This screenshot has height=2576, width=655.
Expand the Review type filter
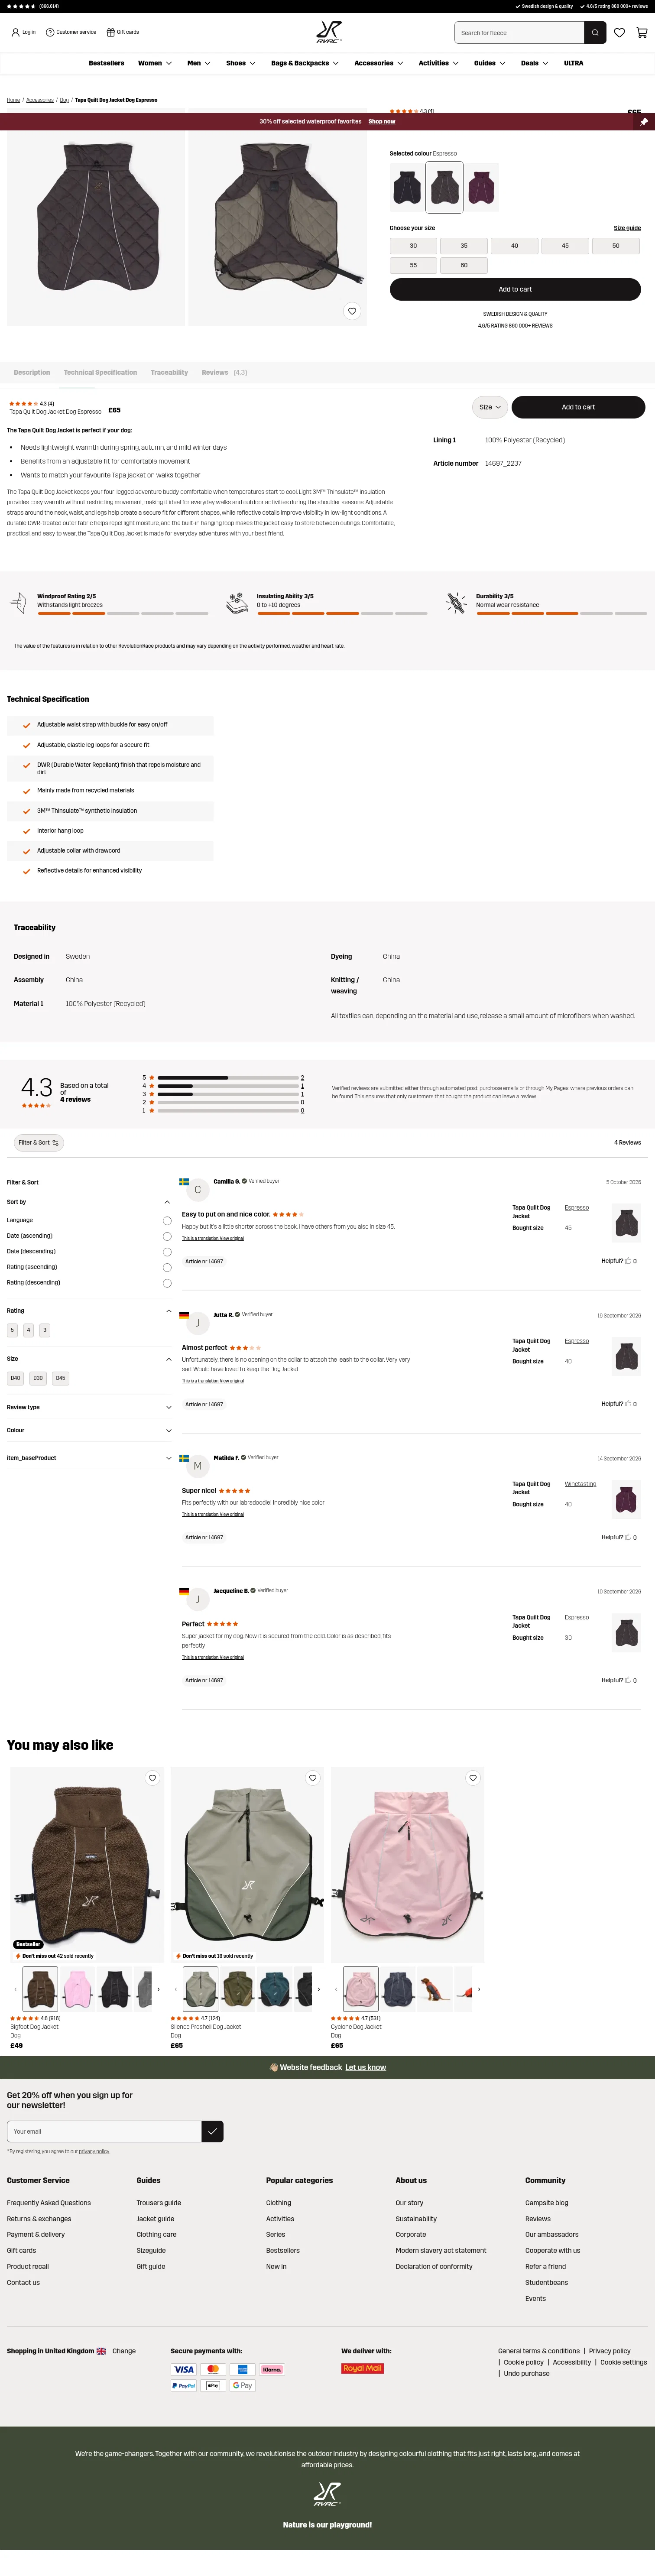(x=168, y=1407)
